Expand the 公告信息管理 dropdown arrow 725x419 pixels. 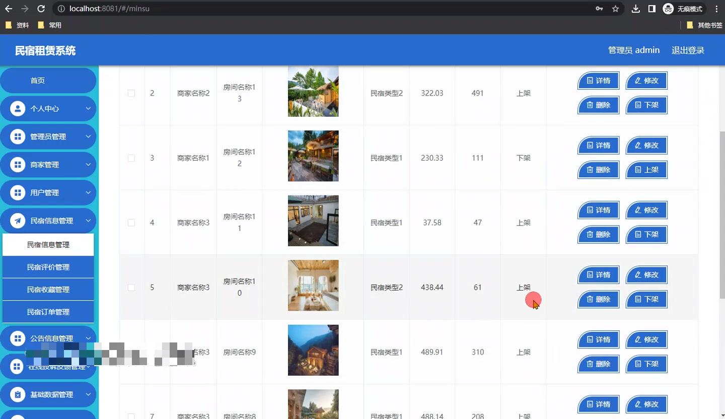(89, 338)
